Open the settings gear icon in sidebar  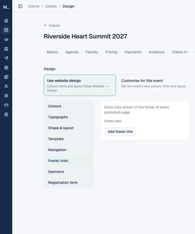point(6,96)
